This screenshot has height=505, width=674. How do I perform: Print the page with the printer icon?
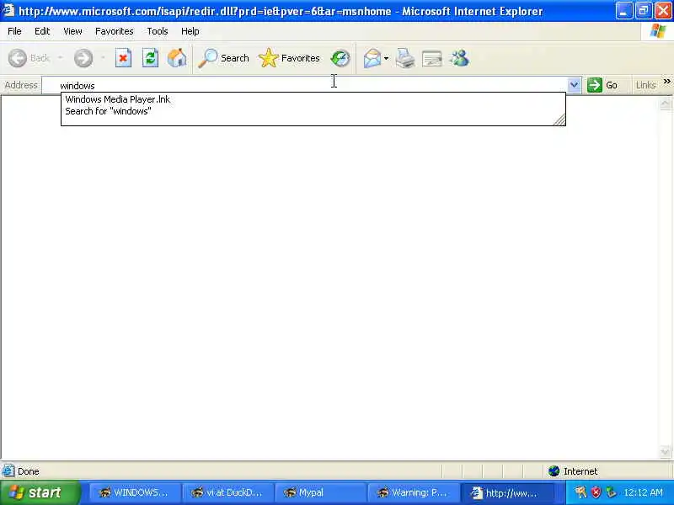click(x=405, y=58)
